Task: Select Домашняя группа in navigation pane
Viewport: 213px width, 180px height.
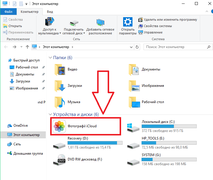Action: 25,153
